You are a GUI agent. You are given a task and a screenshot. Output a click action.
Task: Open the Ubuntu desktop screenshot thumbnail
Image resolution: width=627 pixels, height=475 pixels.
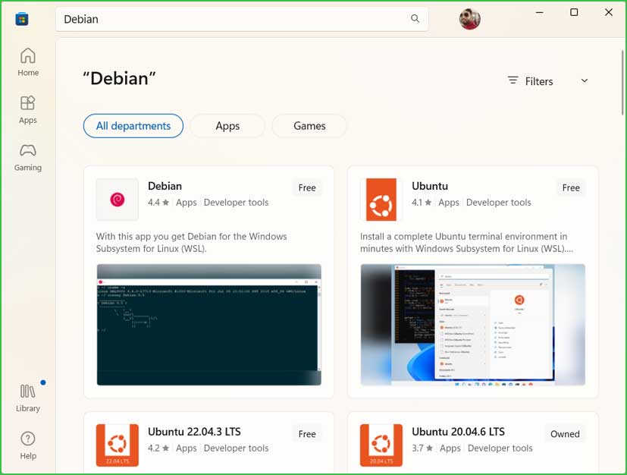[x=472, y=325]
